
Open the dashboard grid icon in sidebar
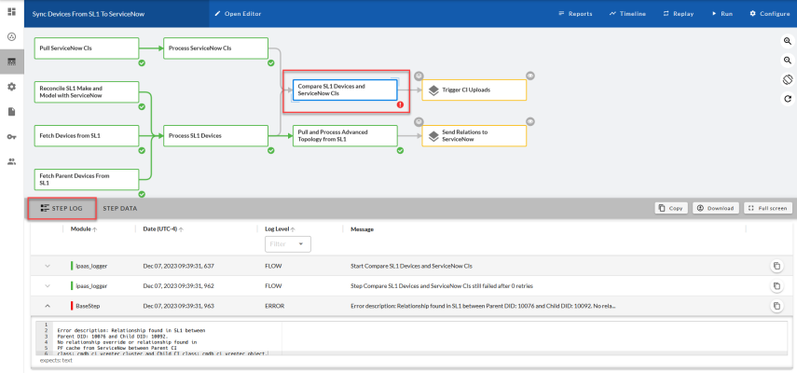tap(11, 11)
